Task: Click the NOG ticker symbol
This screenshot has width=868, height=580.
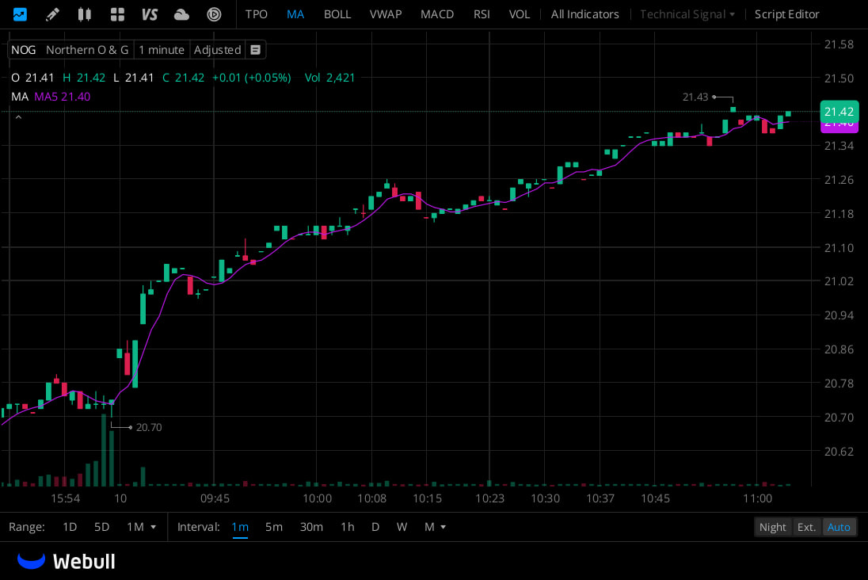Action: click(x=23, y=50)
